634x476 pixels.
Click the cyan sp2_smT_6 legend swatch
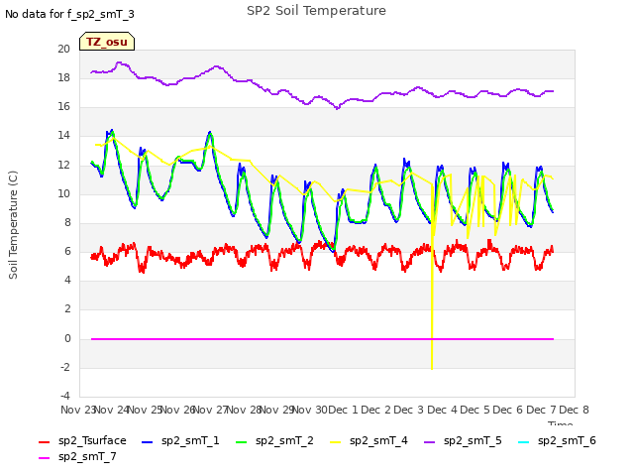(x=524, y=442)
